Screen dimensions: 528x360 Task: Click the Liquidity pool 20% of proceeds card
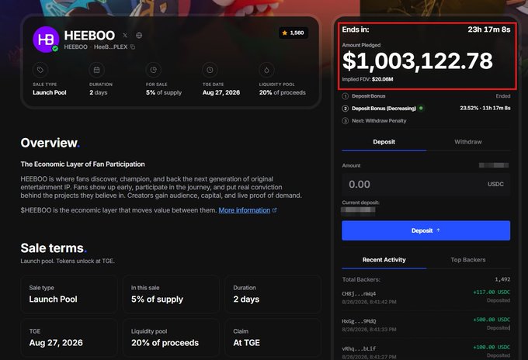click(171, 337)
